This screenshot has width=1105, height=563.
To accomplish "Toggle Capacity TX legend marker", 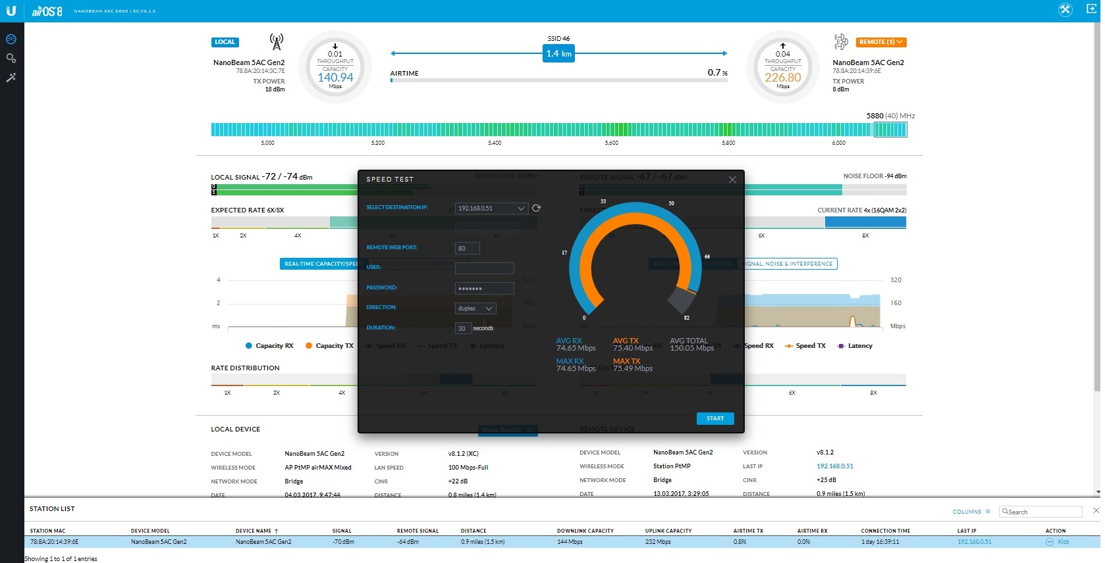I will coord(309,345).
